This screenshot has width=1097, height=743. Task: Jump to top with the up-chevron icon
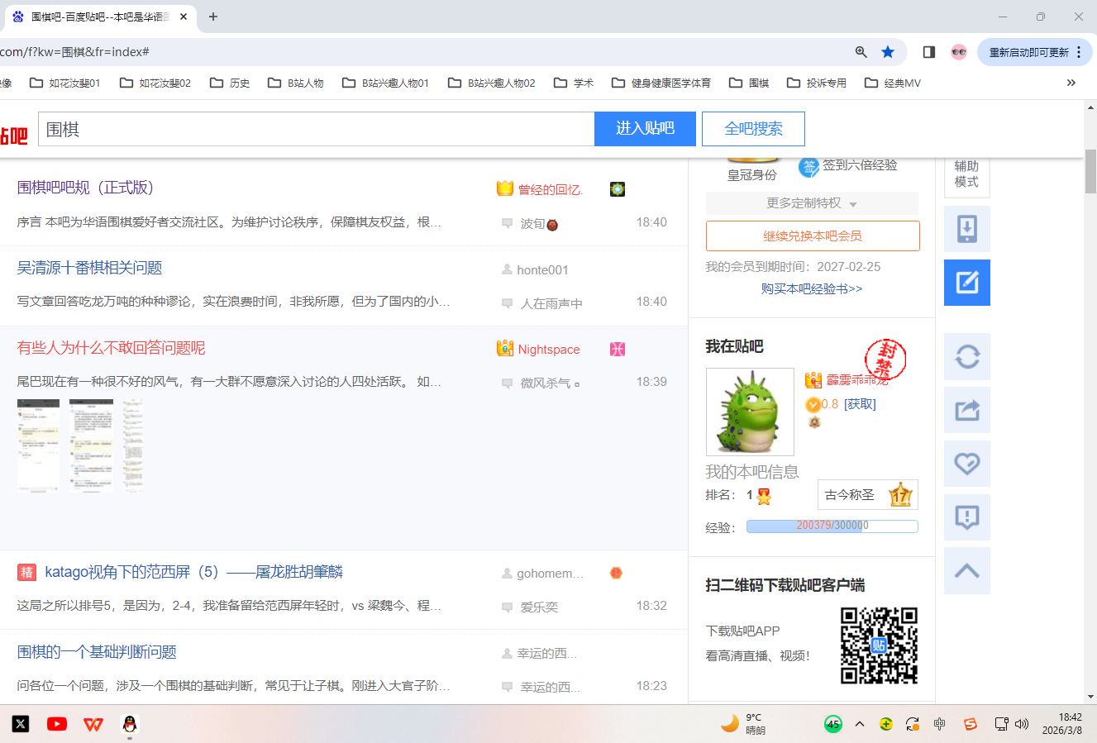(x=966, y=571)
